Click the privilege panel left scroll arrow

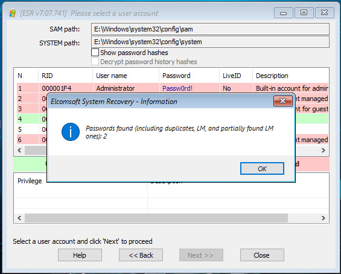click(x=19, y=218)
